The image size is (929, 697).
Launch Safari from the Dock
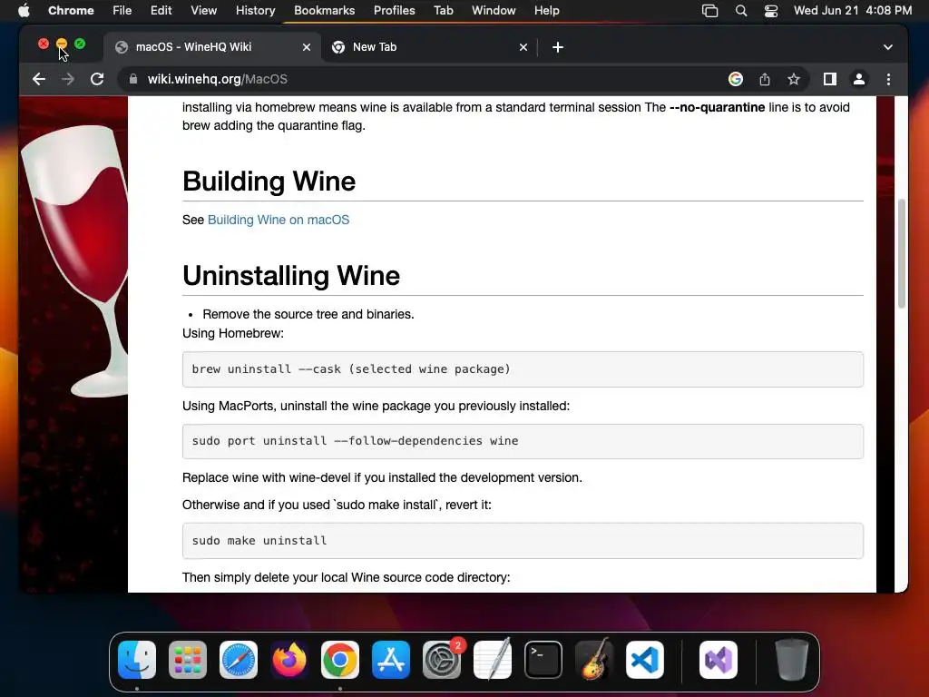click(239, 660)
